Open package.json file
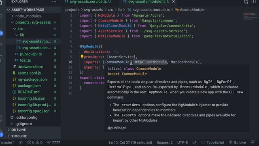 29,86
